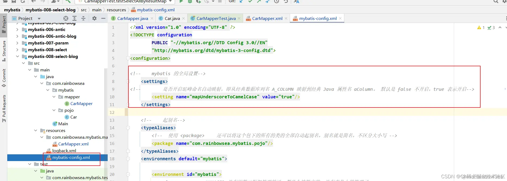This screenshot has width=507, height=181.
Task: Fold the configuration tag at line 5
Action: [x=128, y=58]
